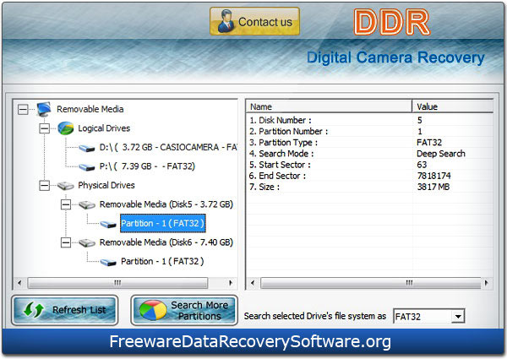The height and width of the screenshot is (359, 507).
Task: Select the Search Mode row
Action: pos(370,154)
